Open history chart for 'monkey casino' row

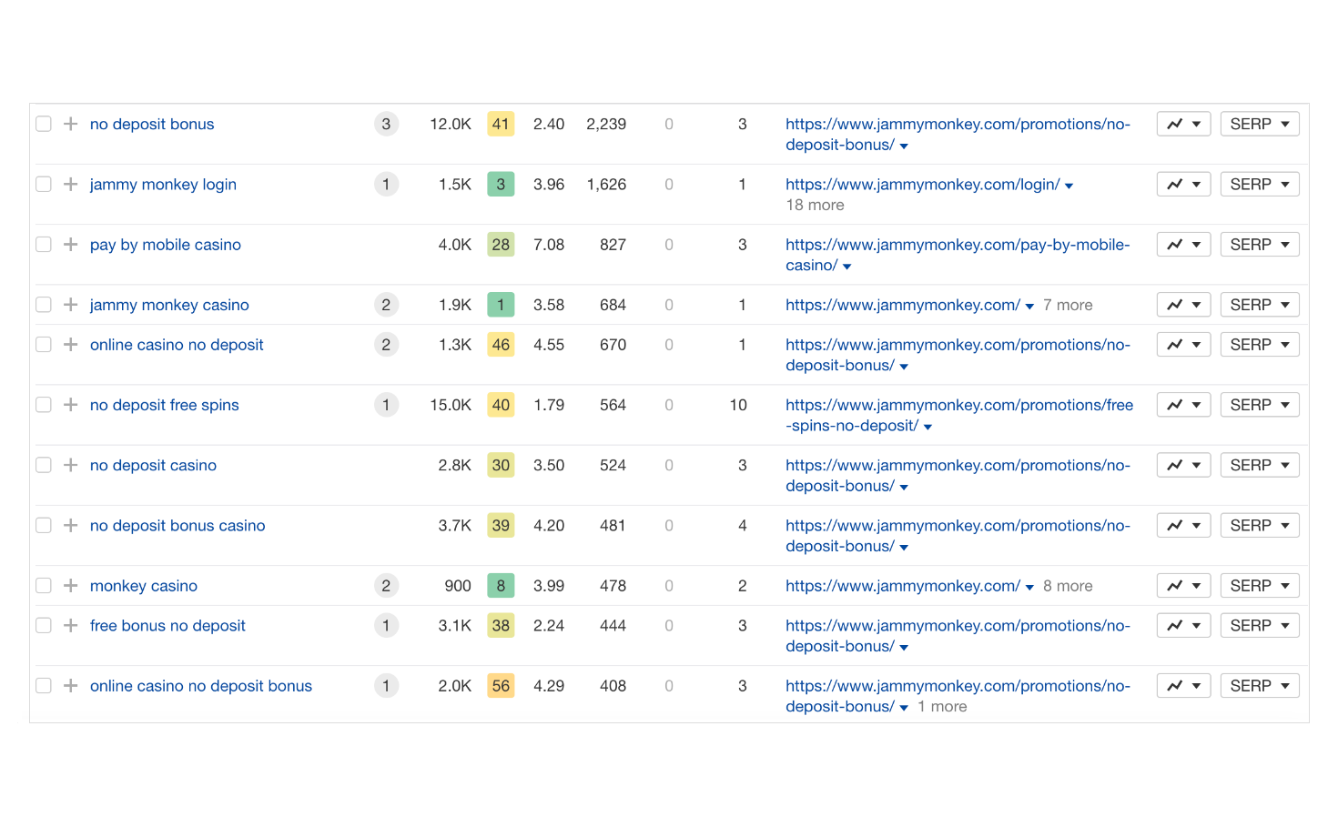click(1183, 586)
